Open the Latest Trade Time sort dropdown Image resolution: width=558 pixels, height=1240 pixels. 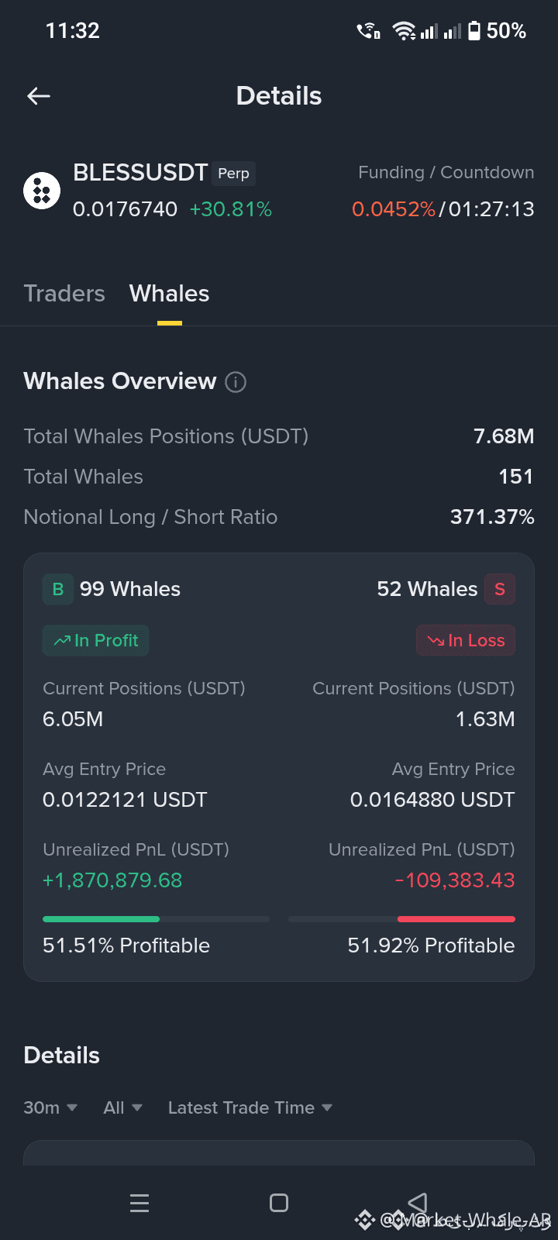coord(250,1107)
